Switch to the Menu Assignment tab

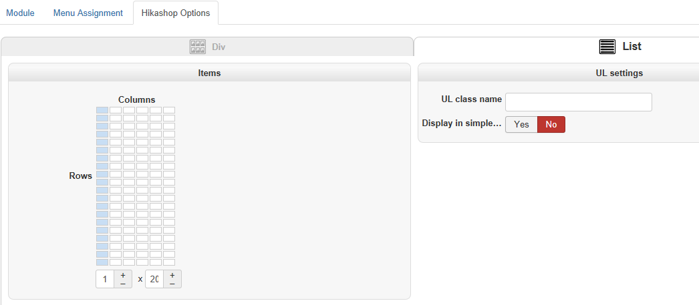tap(88, 13)
